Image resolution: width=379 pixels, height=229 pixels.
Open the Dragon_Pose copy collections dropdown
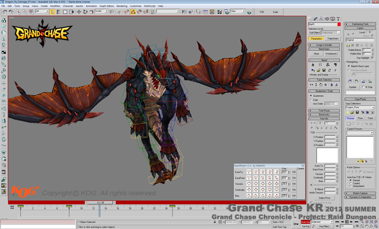(360, 107)
